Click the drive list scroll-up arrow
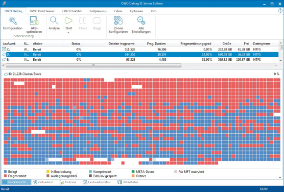The width and height of the screenshot is (284, 192). click(281, 43)
